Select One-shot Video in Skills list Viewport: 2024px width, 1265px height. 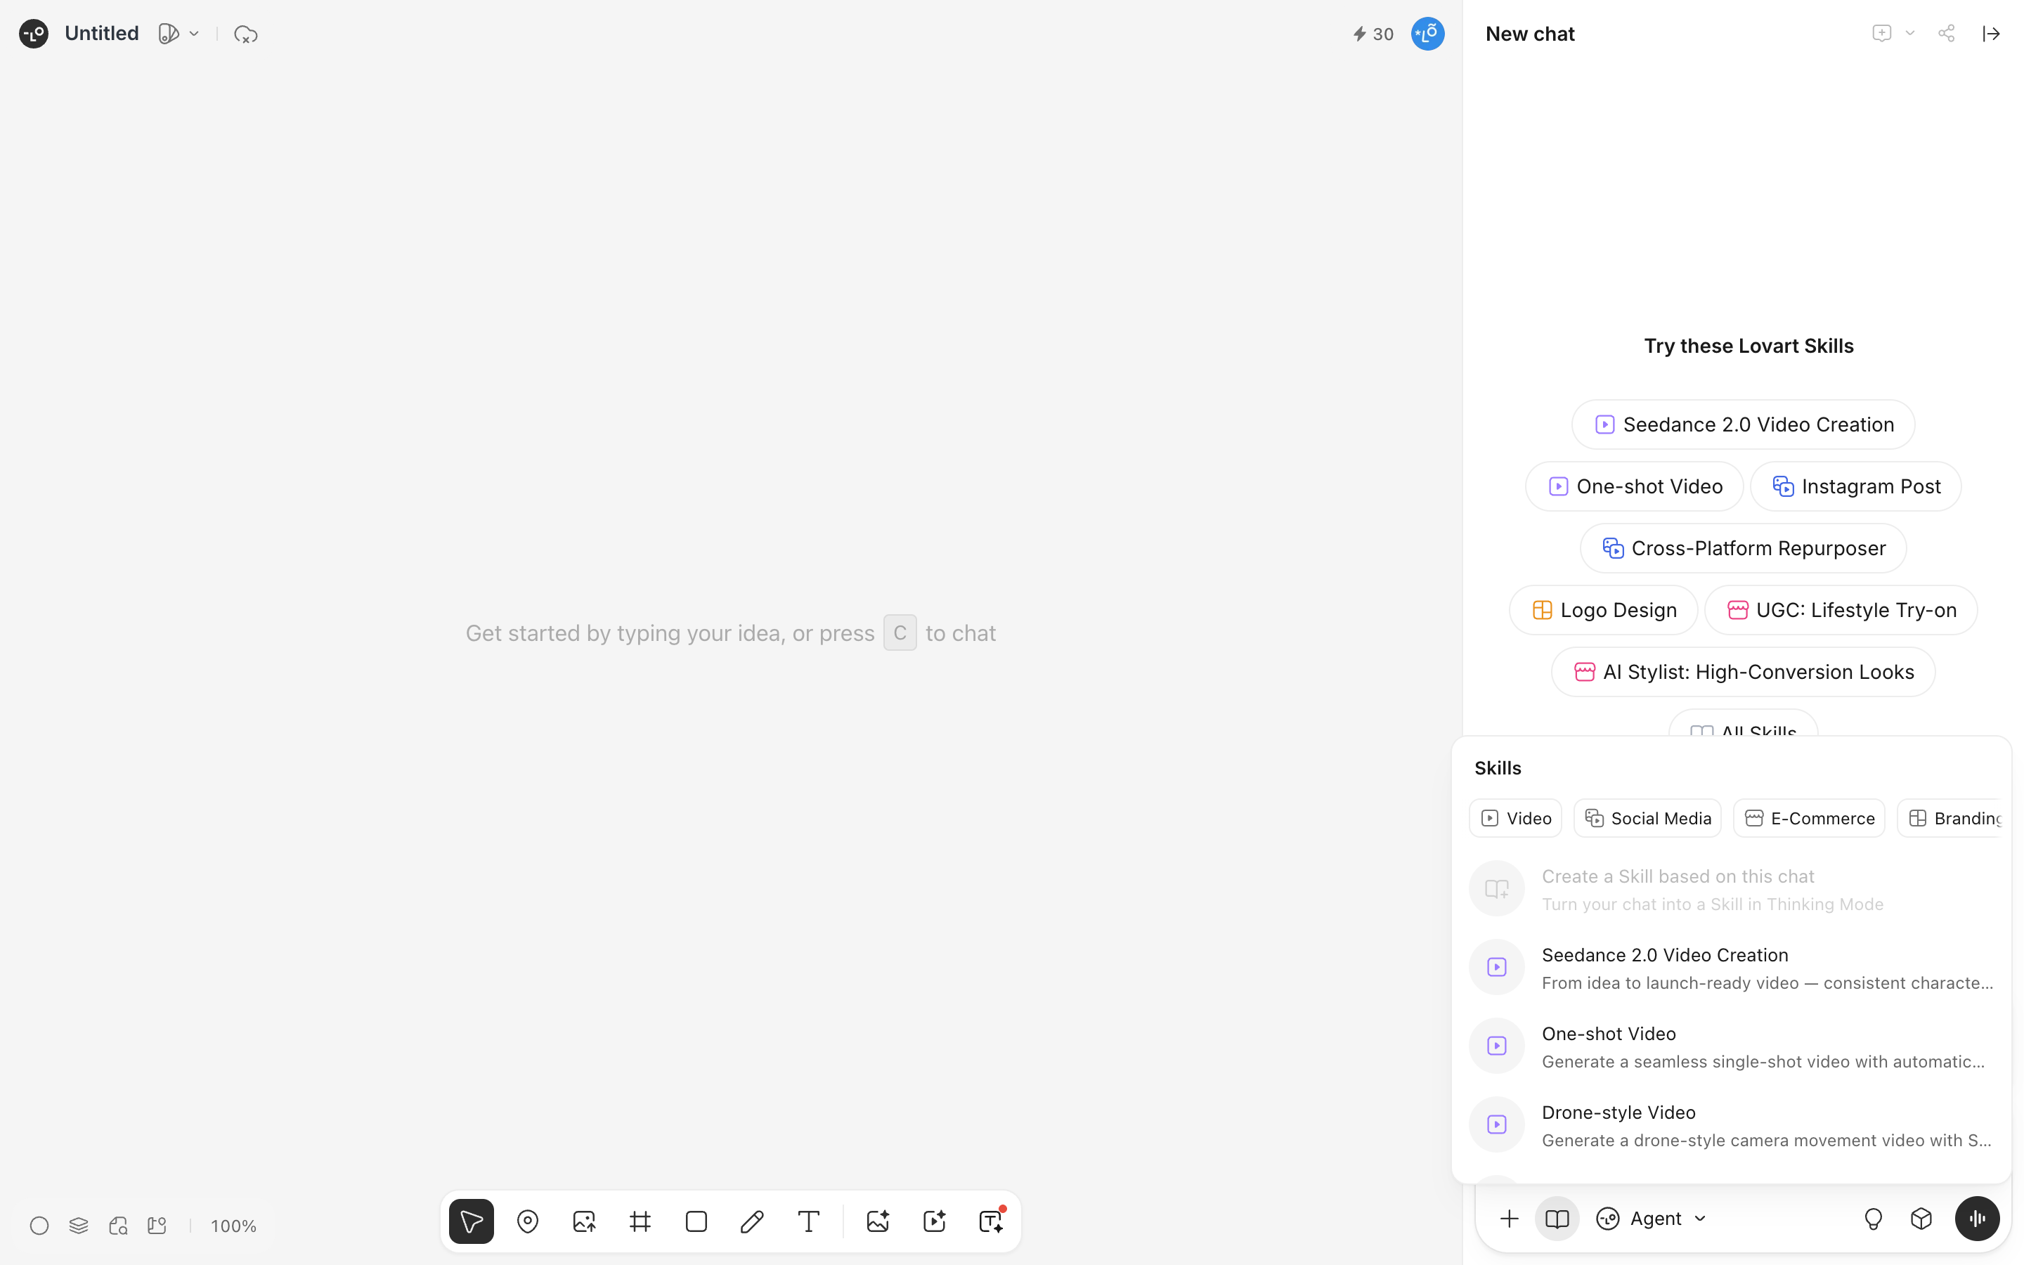(x=1731, y=1046)
